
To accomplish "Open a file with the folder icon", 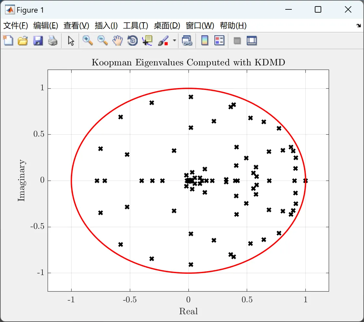I will [x=23, y=40].
